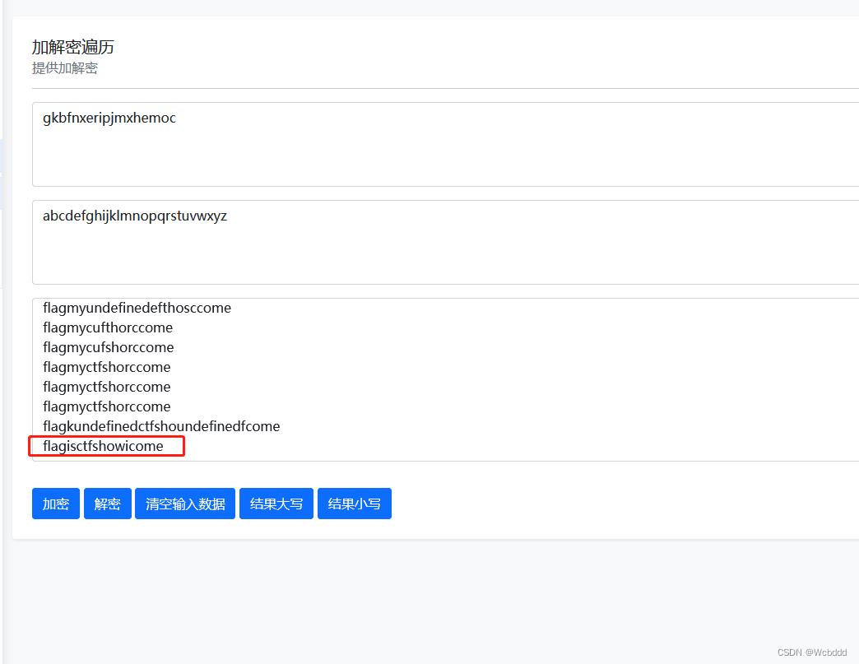Click the 解密 decrypt button
The width and height of the screenshot is (859, 664).
[107, 504]
